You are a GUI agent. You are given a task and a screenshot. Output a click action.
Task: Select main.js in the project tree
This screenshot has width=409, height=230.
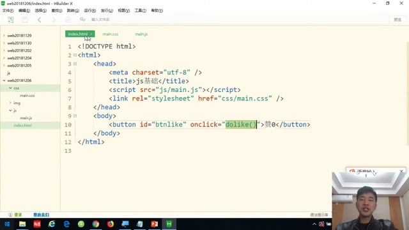[x=26, y=118]
